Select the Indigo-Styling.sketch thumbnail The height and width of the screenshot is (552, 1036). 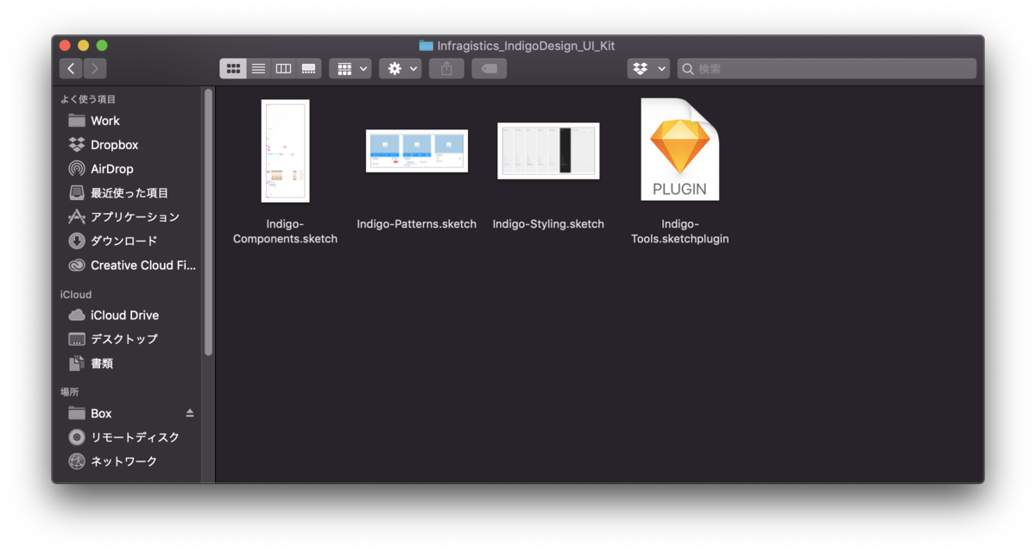(548, 151)
